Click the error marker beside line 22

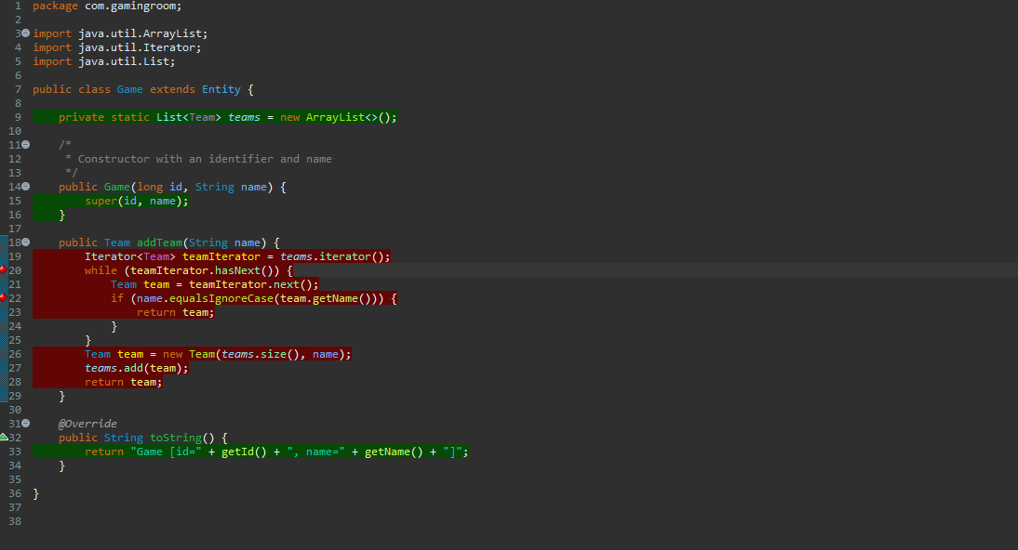pyautogui.click(x=5, y=297)
